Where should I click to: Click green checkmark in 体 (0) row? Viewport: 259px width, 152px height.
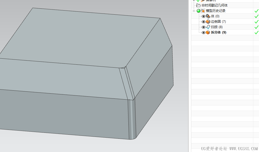pyautogui.click(x=256, y=16)
